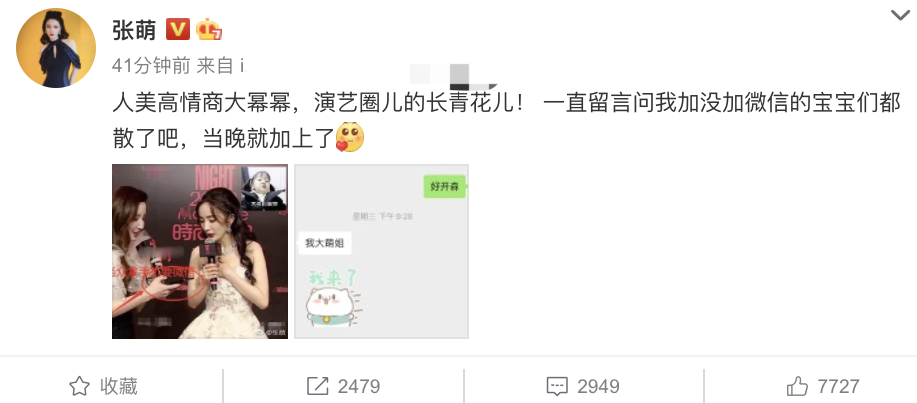
Task: Click the repost count 2479
Action: pyautogui.click(x=359, y=387)
